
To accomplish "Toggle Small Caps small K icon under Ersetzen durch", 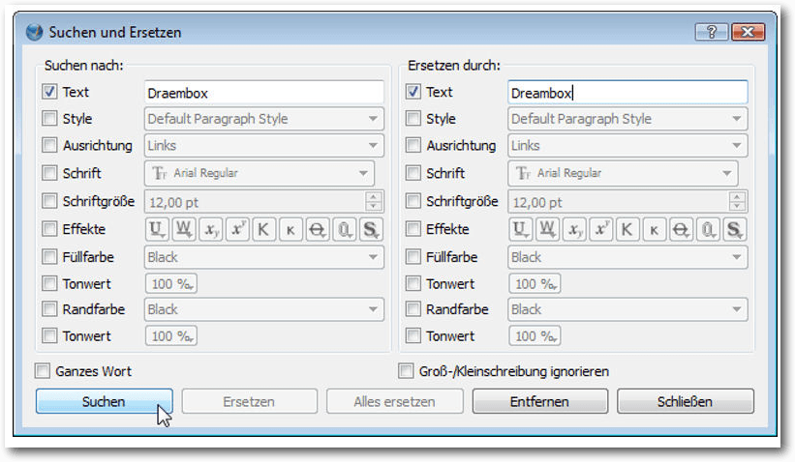I will pos(654,230).
